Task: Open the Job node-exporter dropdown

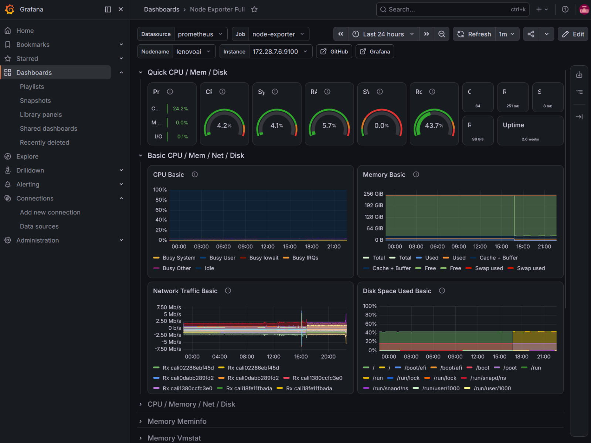Action: (279, 34)
